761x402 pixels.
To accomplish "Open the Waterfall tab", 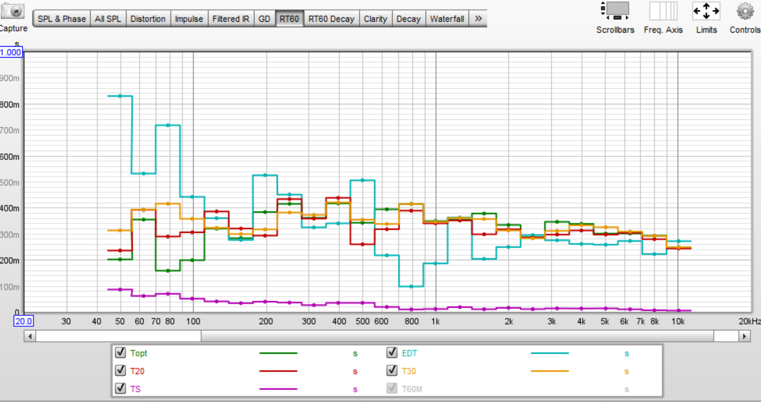I will point(447,19).
